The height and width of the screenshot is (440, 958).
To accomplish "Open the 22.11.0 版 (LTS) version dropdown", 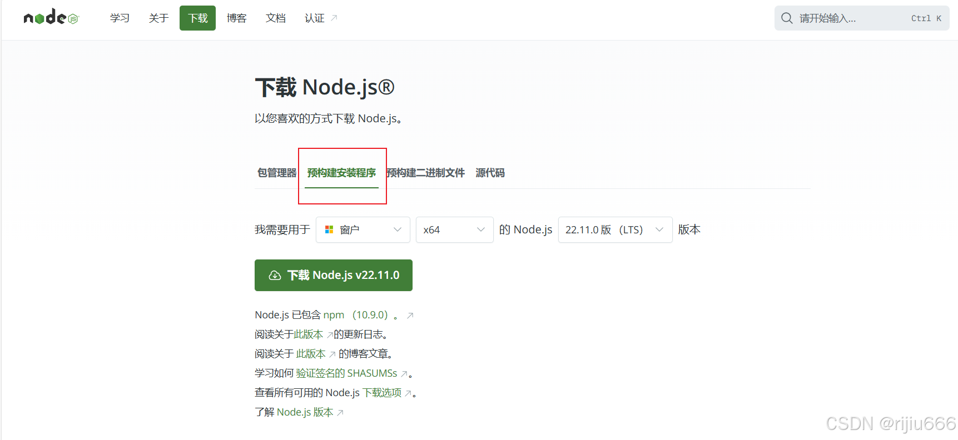I will 615,229.
